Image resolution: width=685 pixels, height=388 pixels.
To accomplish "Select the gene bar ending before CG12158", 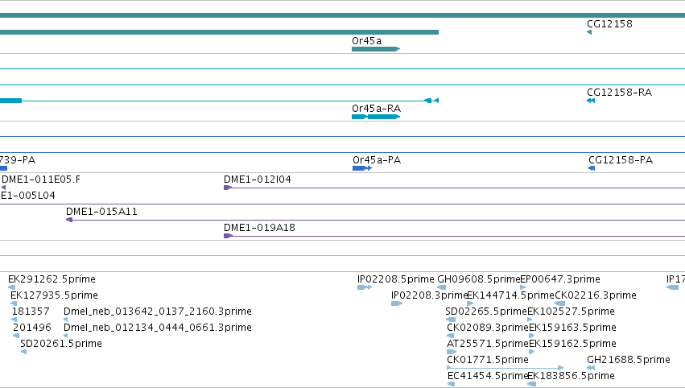I will click(x=219, y=32).
